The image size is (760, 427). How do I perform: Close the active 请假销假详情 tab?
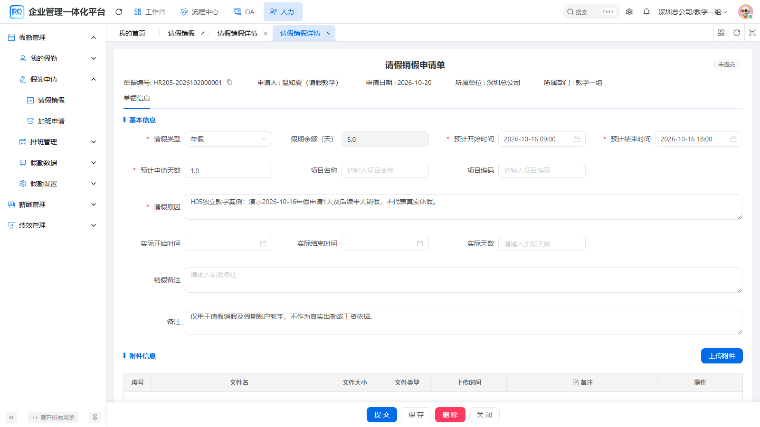pos(328,33)
